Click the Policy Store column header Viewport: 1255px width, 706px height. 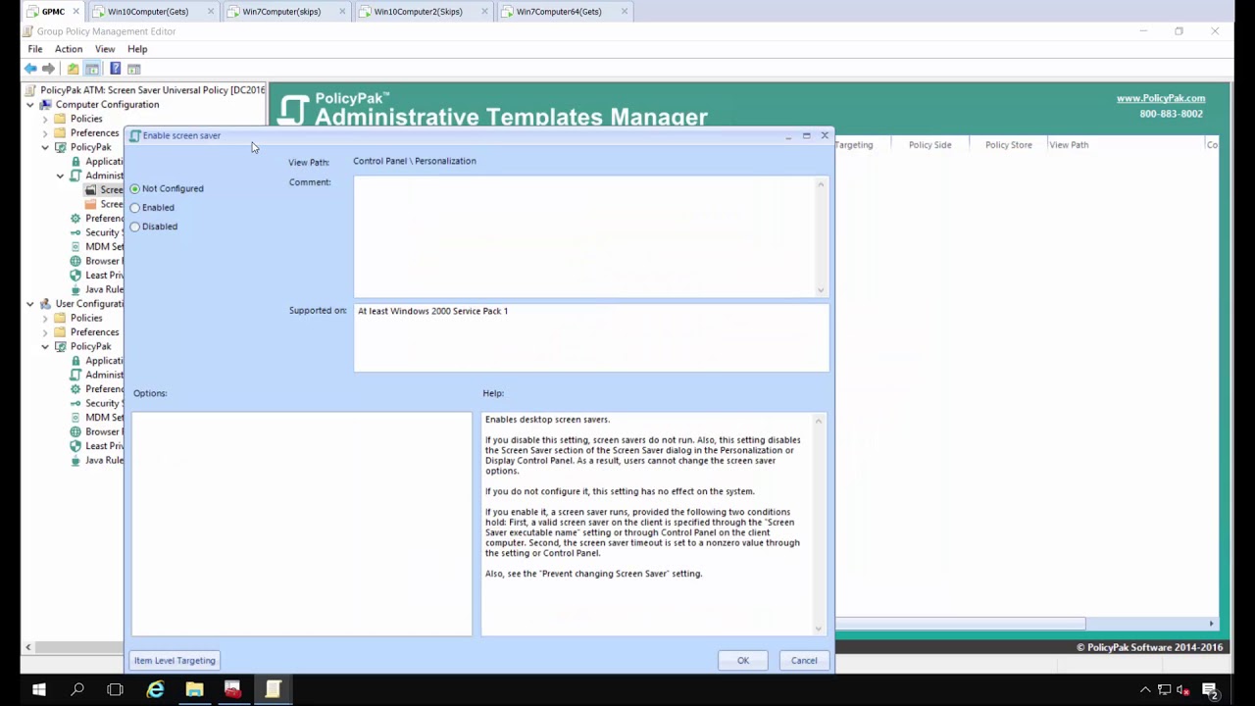click(1008, 145)
